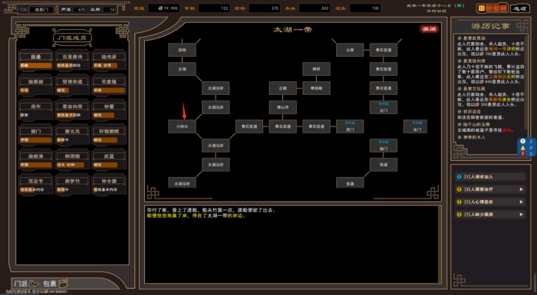
Task: Open the 门派成员 panel header
Action: (x=72, y=38)
